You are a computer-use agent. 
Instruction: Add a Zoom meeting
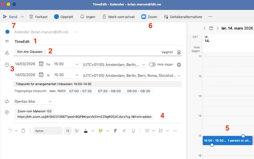click(x=149, y=17)
